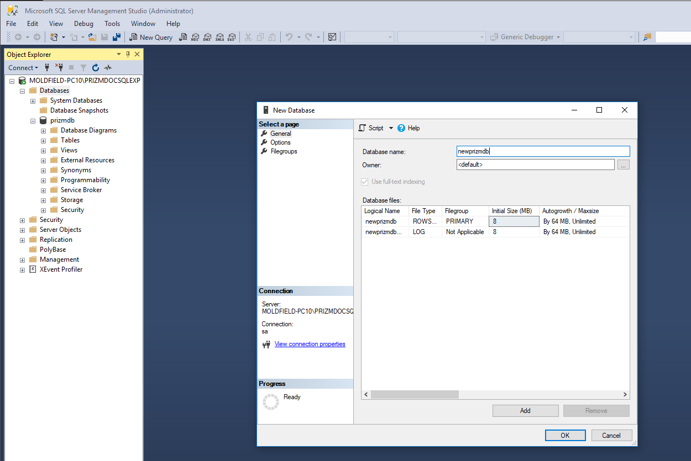
Task: Click the DMX query icon
Action: pyautogui.click(x=207, y=37)
